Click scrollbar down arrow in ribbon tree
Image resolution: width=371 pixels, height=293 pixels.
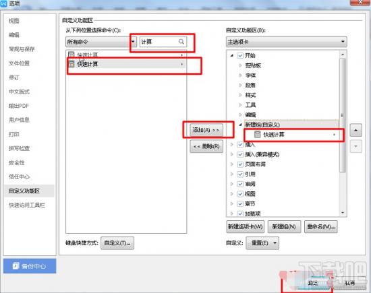(x=343, y=213)
